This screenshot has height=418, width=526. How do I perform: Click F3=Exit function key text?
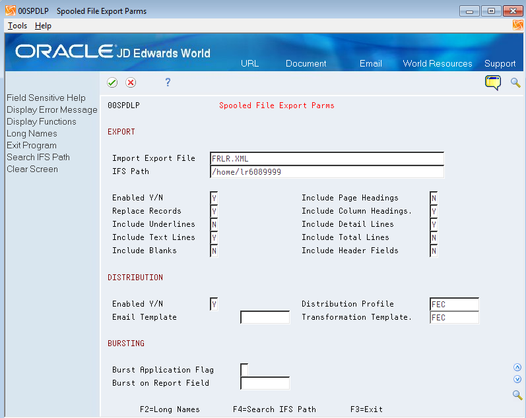[366, 409]
